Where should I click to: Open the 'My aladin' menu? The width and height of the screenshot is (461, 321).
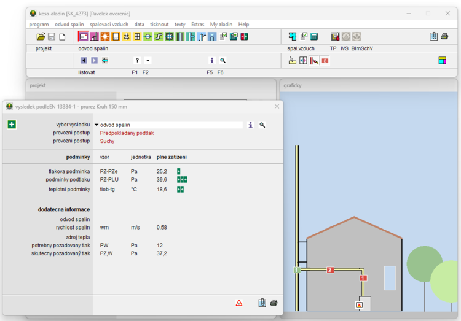point(221,25)
